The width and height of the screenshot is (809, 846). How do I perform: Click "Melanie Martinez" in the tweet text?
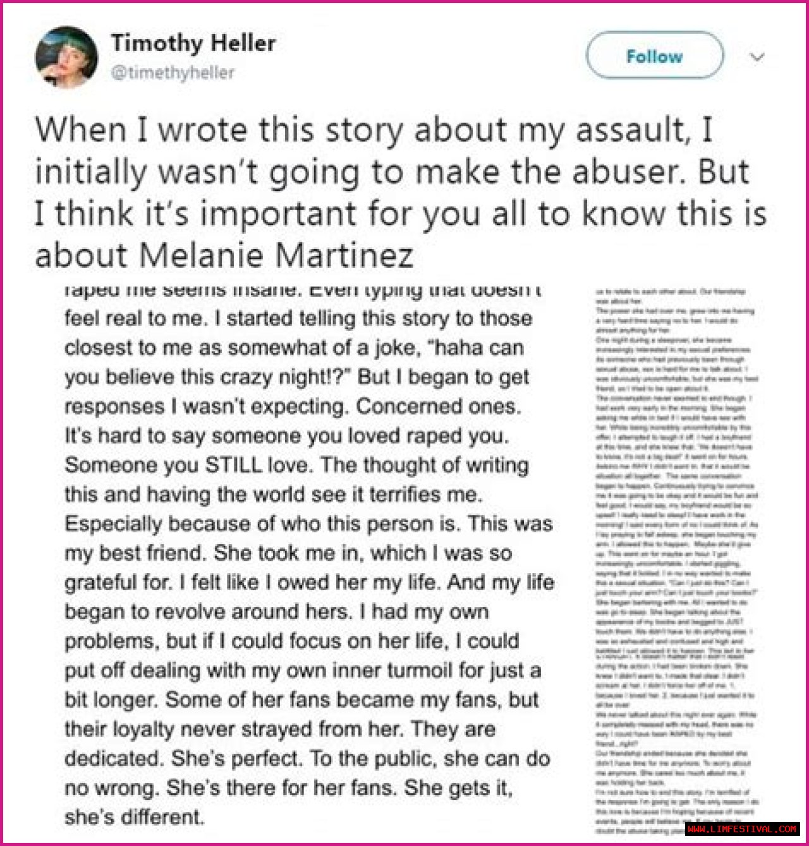276,256
